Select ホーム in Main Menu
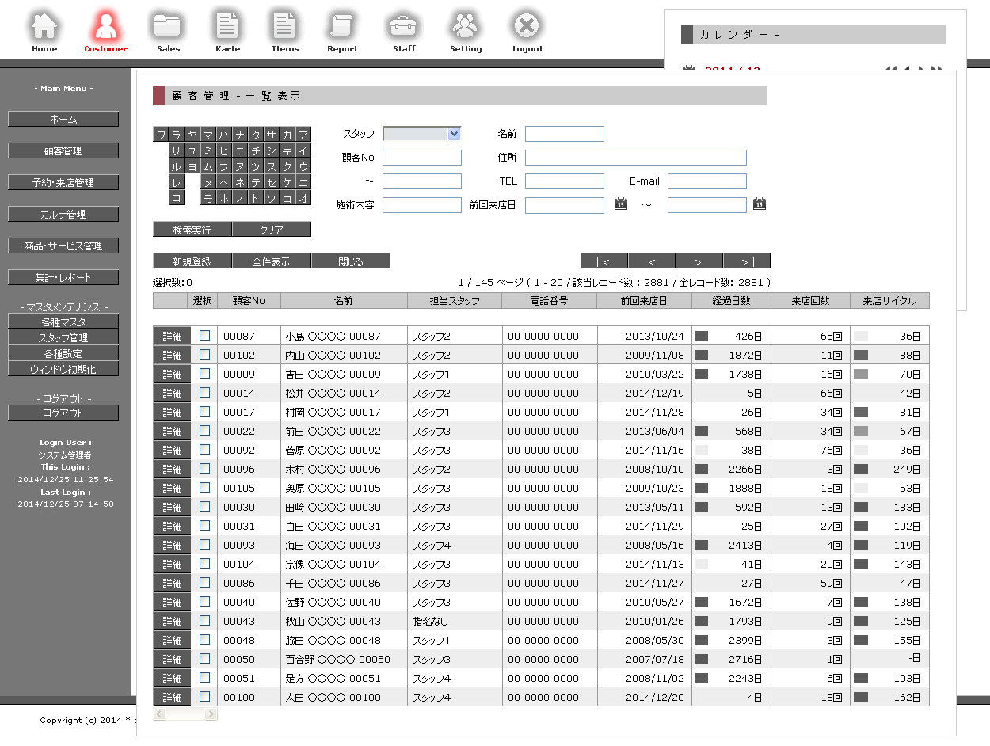Viewport: 990px width, 746px height. [63, 119]
